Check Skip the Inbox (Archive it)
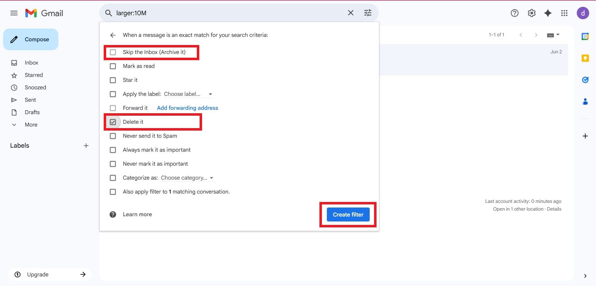 [x=113, y=52]
